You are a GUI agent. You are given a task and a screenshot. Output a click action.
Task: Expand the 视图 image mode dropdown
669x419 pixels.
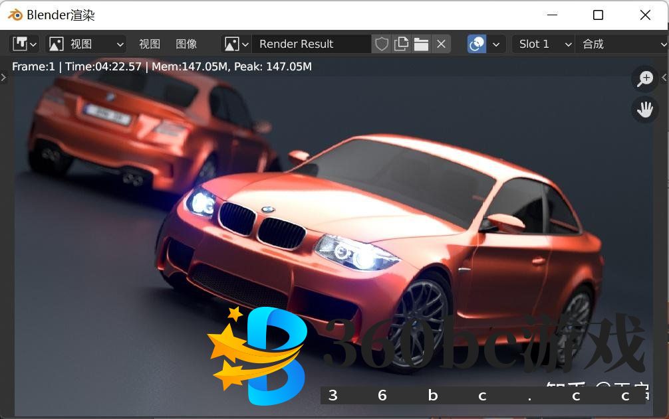86,44
